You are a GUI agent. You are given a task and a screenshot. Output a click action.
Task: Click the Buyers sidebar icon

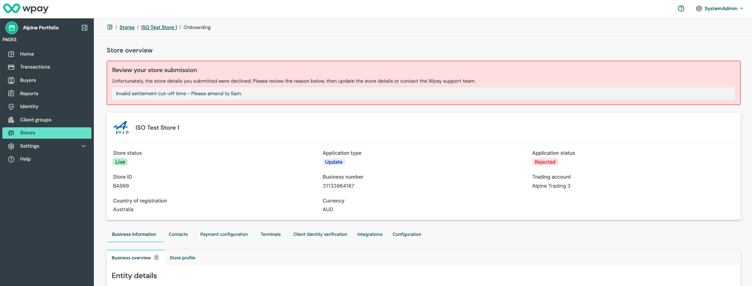[11, 80]
